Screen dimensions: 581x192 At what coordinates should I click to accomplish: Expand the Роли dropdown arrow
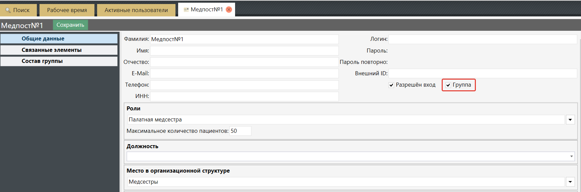570,120
